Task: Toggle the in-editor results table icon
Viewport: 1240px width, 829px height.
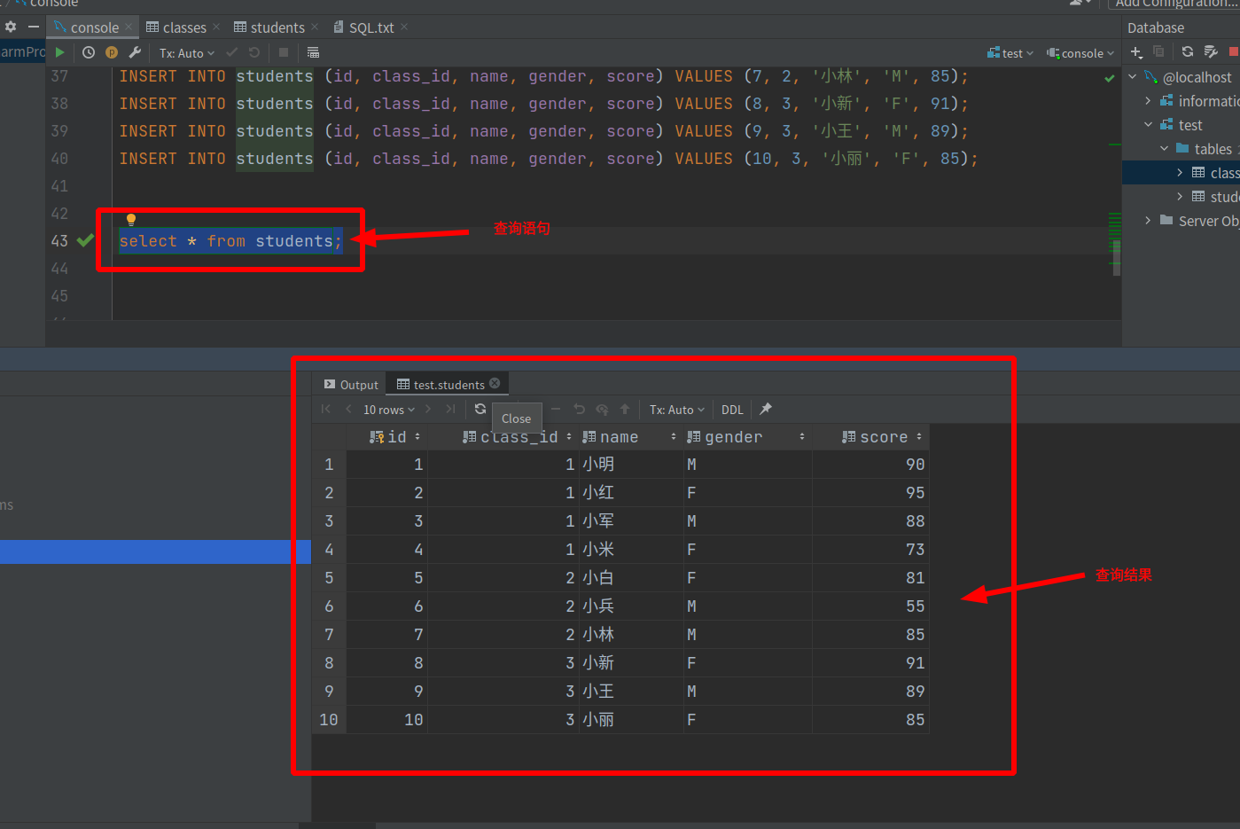Action: (x=313, y=52)
